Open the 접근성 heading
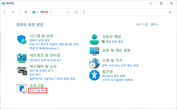This screenshot has height=109, width=177. [x=107, y=72]
